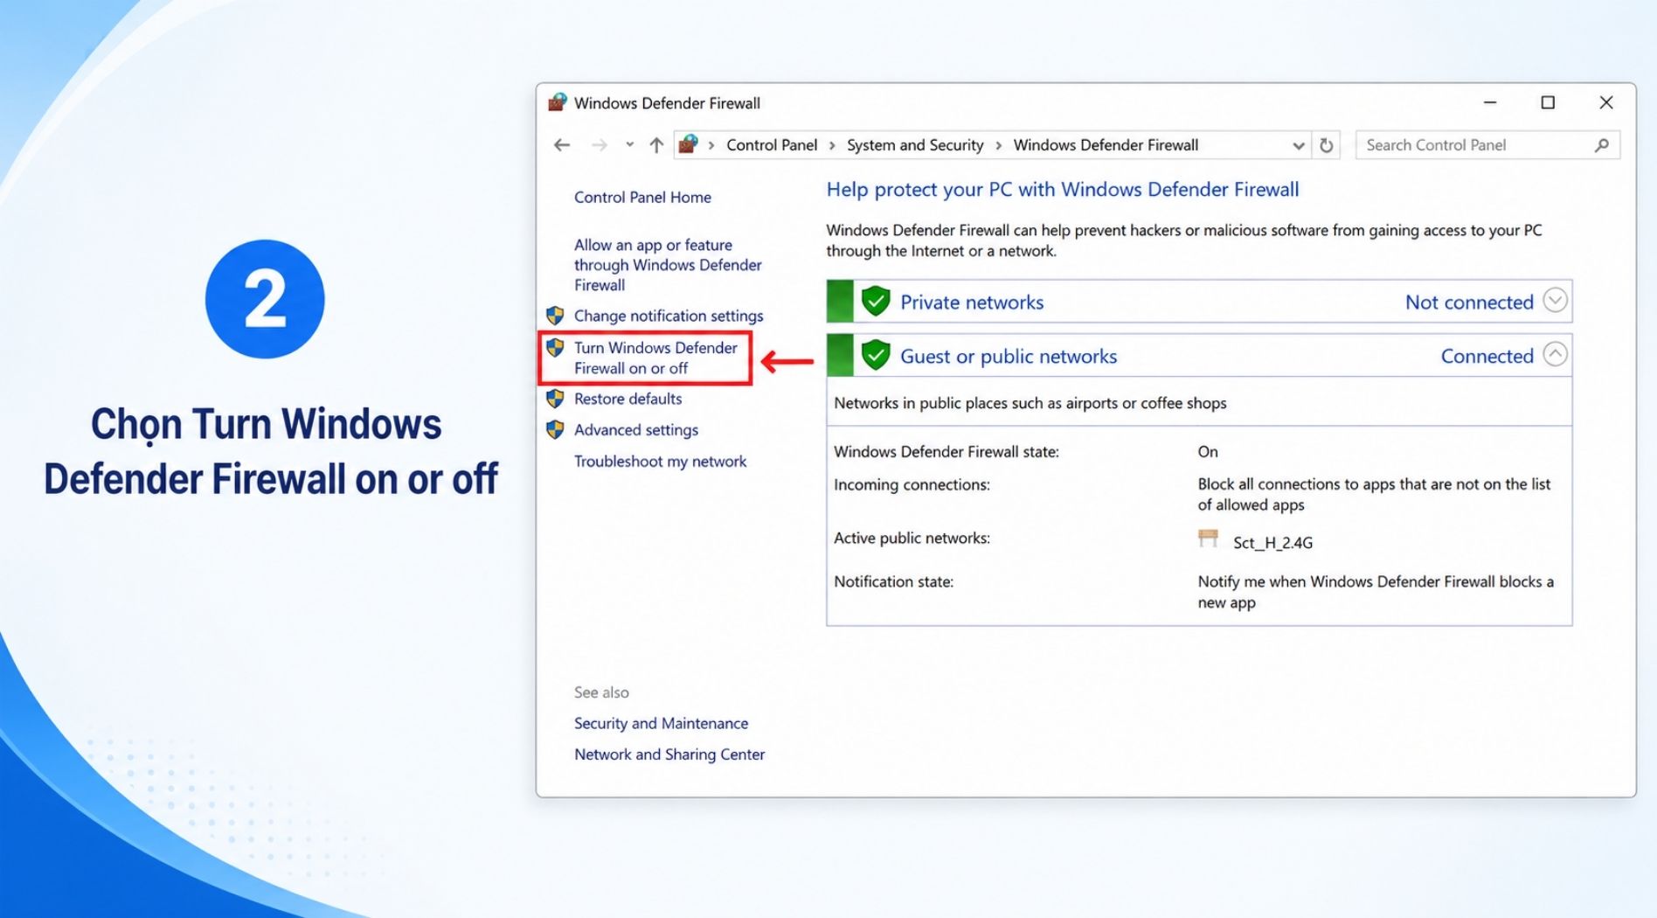The image size is (1657, 918).
Task: Select Windows Defender Firewall breadcrumb
Action: [1106, 145]
